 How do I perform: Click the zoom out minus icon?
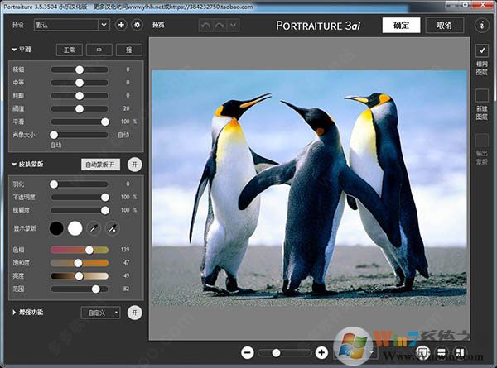tap(247, 352)
